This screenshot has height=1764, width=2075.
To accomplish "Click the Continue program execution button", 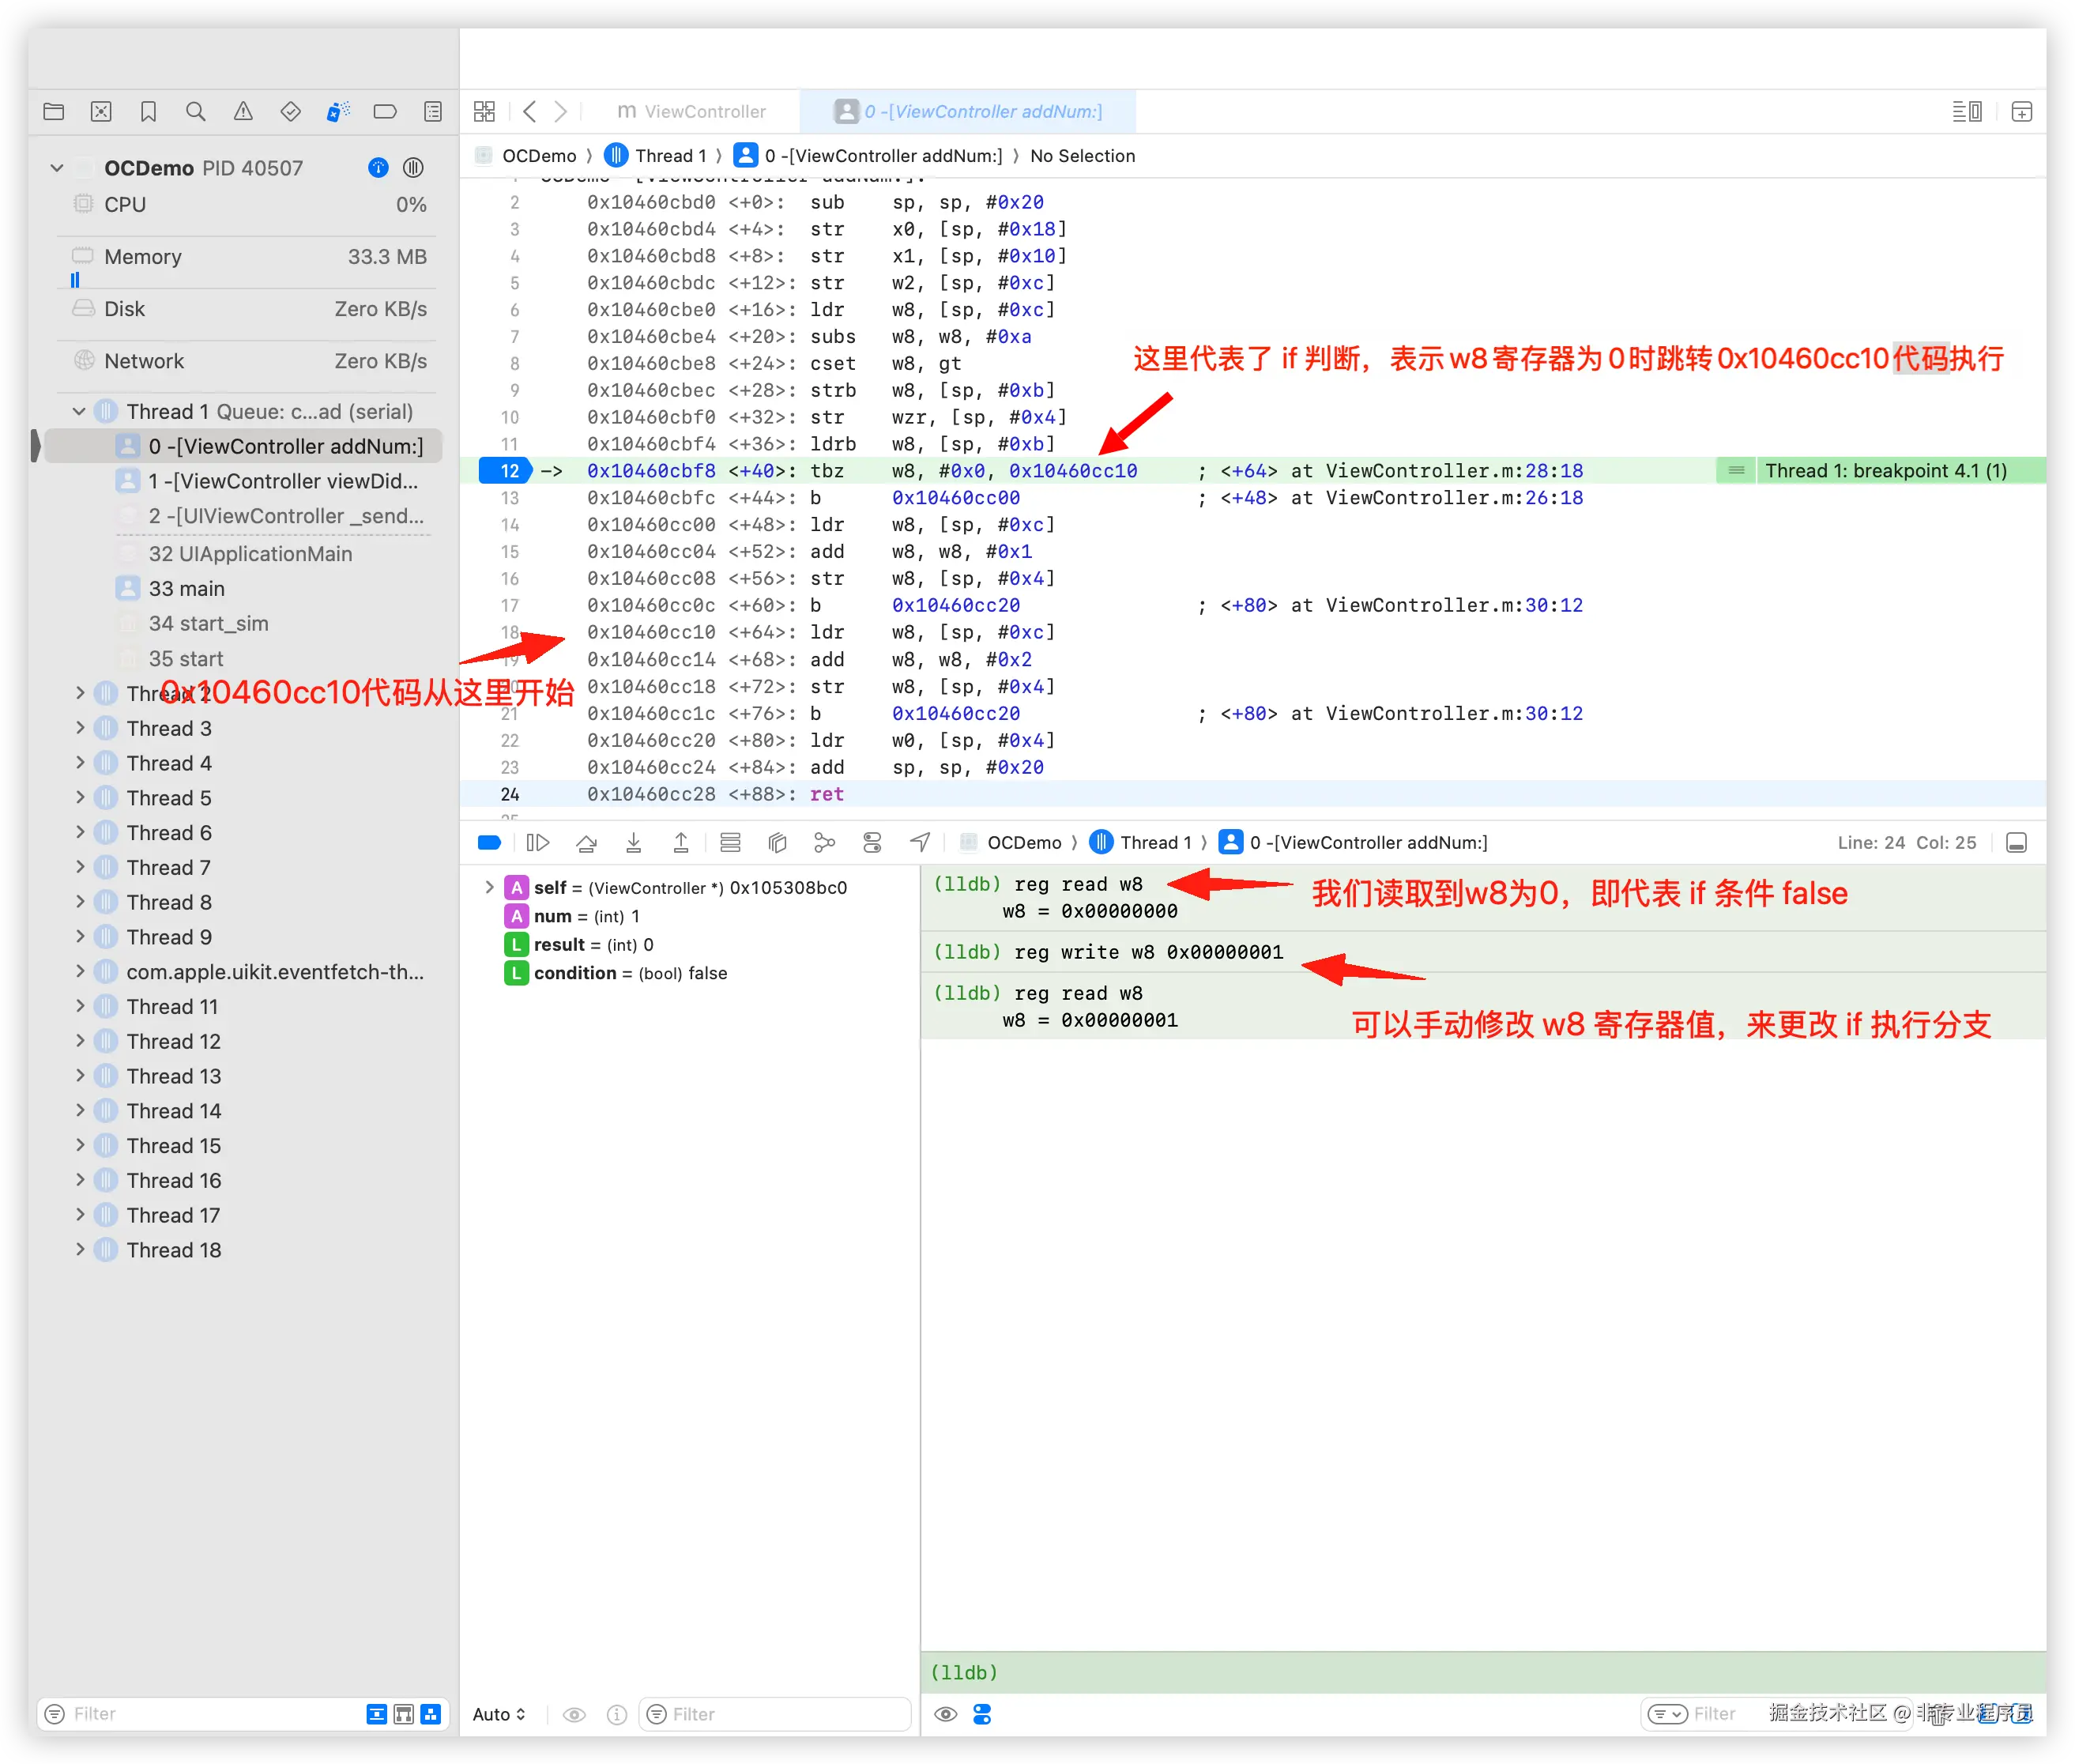I will tap(538, 843).
